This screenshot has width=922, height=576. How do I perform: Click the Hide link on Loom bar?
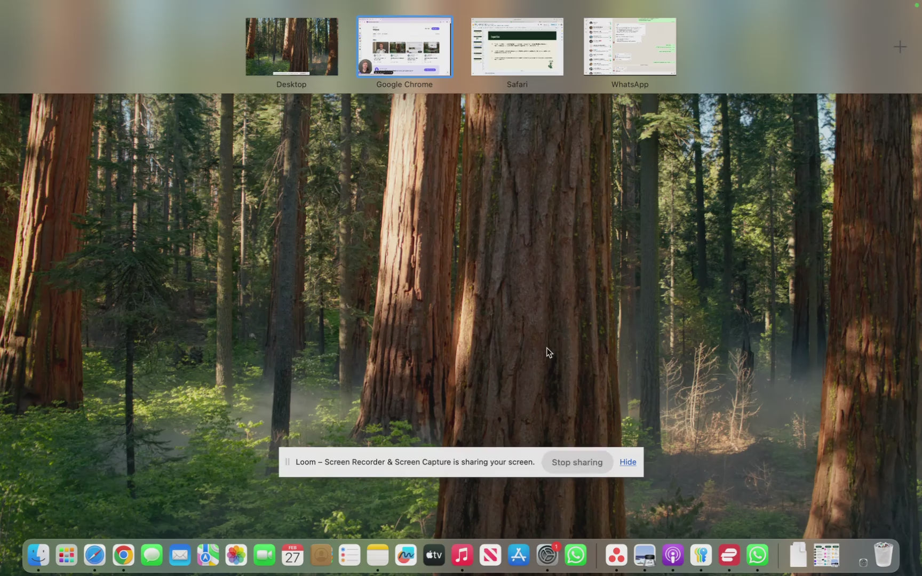tap(627, 462)
